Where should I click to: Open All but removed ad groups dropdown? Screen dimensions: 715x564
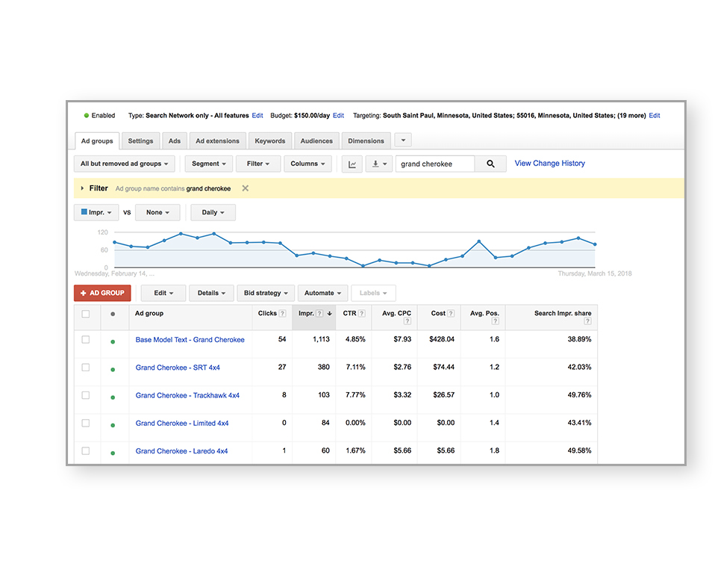click(125, 164)
